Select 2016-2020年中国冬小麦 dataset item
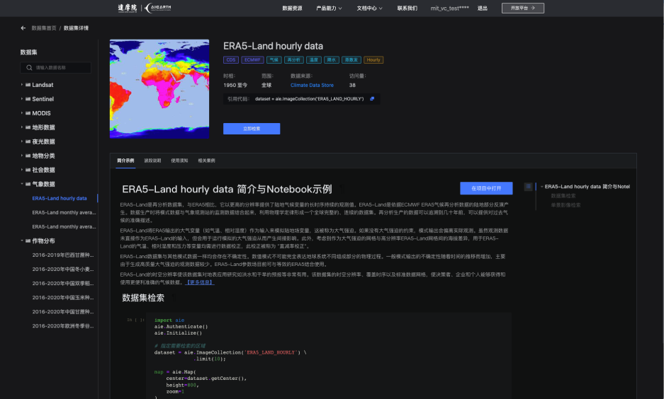The height and width of the screenshot is (399, 664). [62, 270]
